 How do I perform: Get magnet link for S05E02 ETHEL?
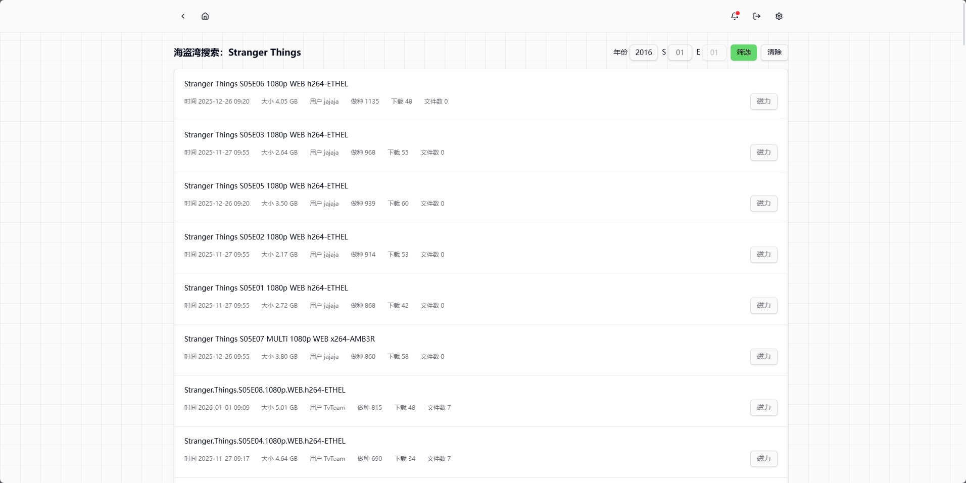(x=764, y=255)
